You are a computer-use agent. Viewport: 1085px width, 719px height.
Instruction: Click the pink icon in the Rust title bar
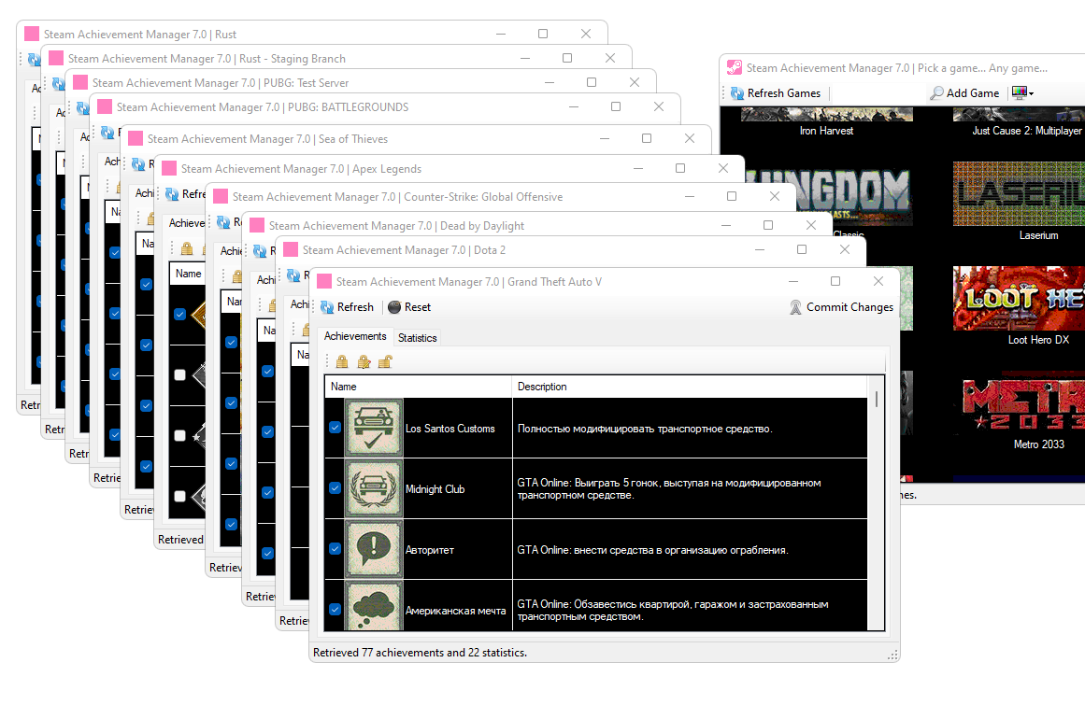tap(32, 34)
